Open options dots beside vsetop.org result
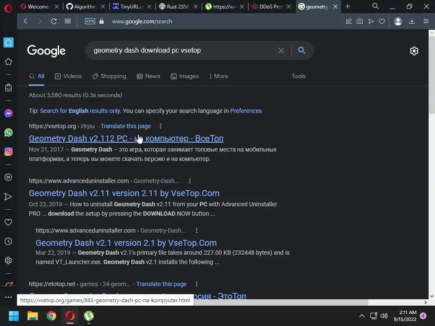 [x=160, y=126]
